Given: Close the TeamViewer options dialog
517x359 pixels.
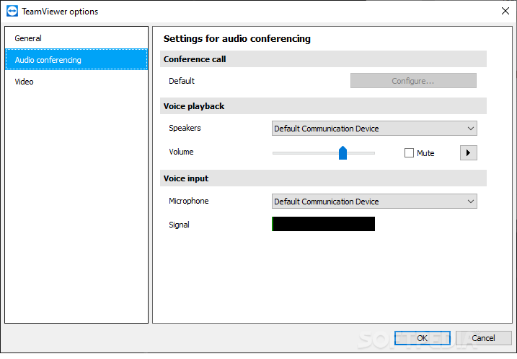Looking at the screenshot, I should pos(505,12).
